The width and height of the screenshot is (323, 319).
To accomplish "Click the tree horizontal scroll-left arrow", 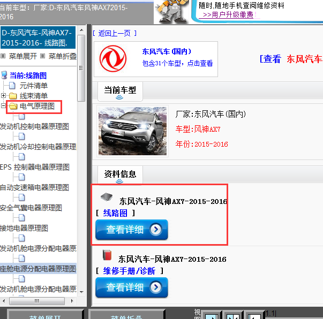I will [x=4, y=301].
